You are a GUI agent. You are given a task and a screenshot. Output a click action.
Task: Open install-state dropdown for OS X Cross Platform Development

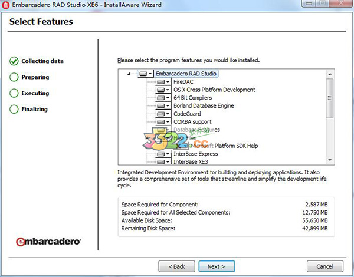coord(163,90)
